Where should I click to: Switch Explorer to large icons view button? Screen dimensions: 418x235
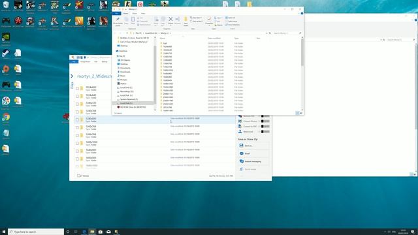(301, 113)
